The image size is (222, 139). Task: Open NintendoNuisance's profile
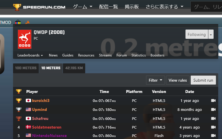[49, 136]
